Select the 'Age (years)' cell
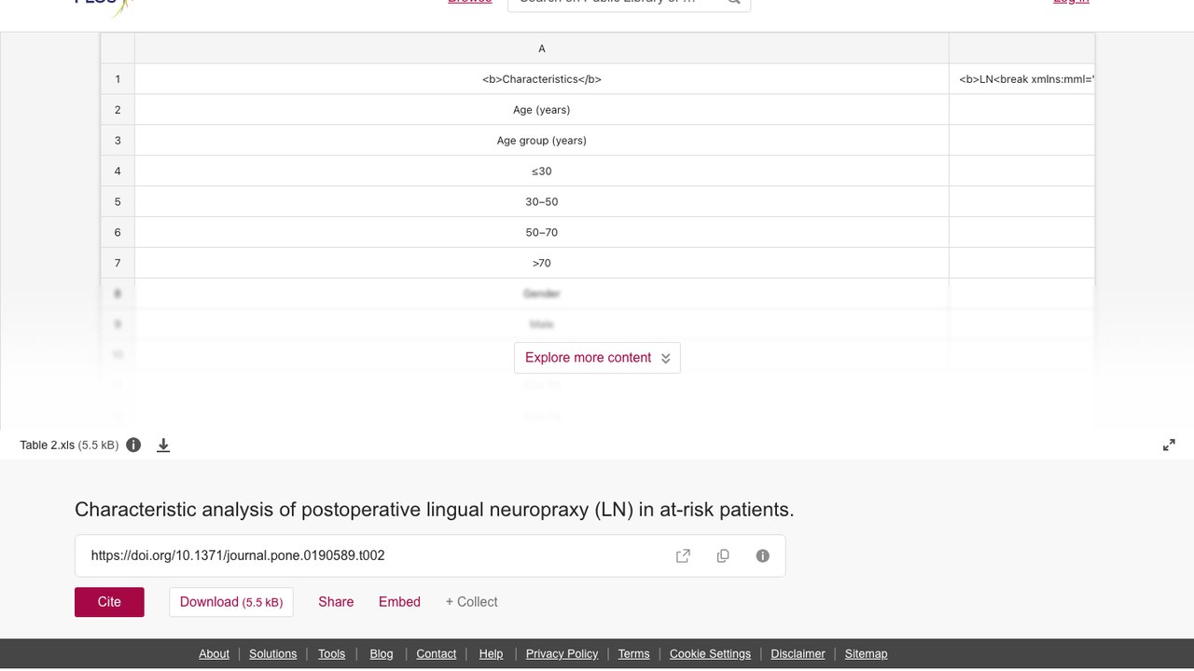 542,110
